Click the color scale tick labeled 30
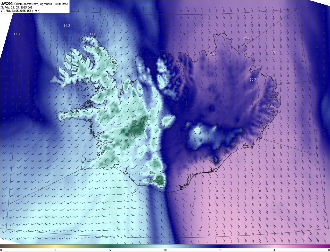This screenshot has width=330, height=252. tap(275, 250)
